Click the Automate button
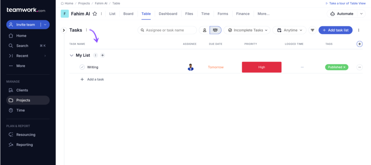This screenshot has width=371, height=165. [x=342, y=14]
